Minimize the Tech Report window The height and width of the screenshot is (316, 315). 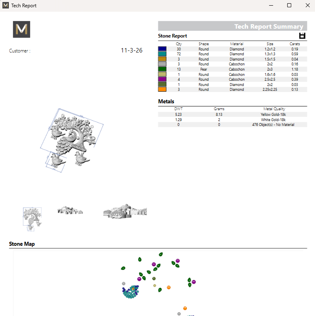[x=270, y=6]
